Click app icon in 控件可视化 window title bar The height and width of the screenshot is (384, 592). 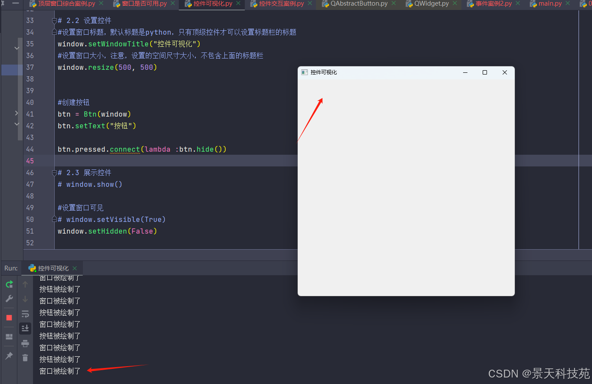304,72
